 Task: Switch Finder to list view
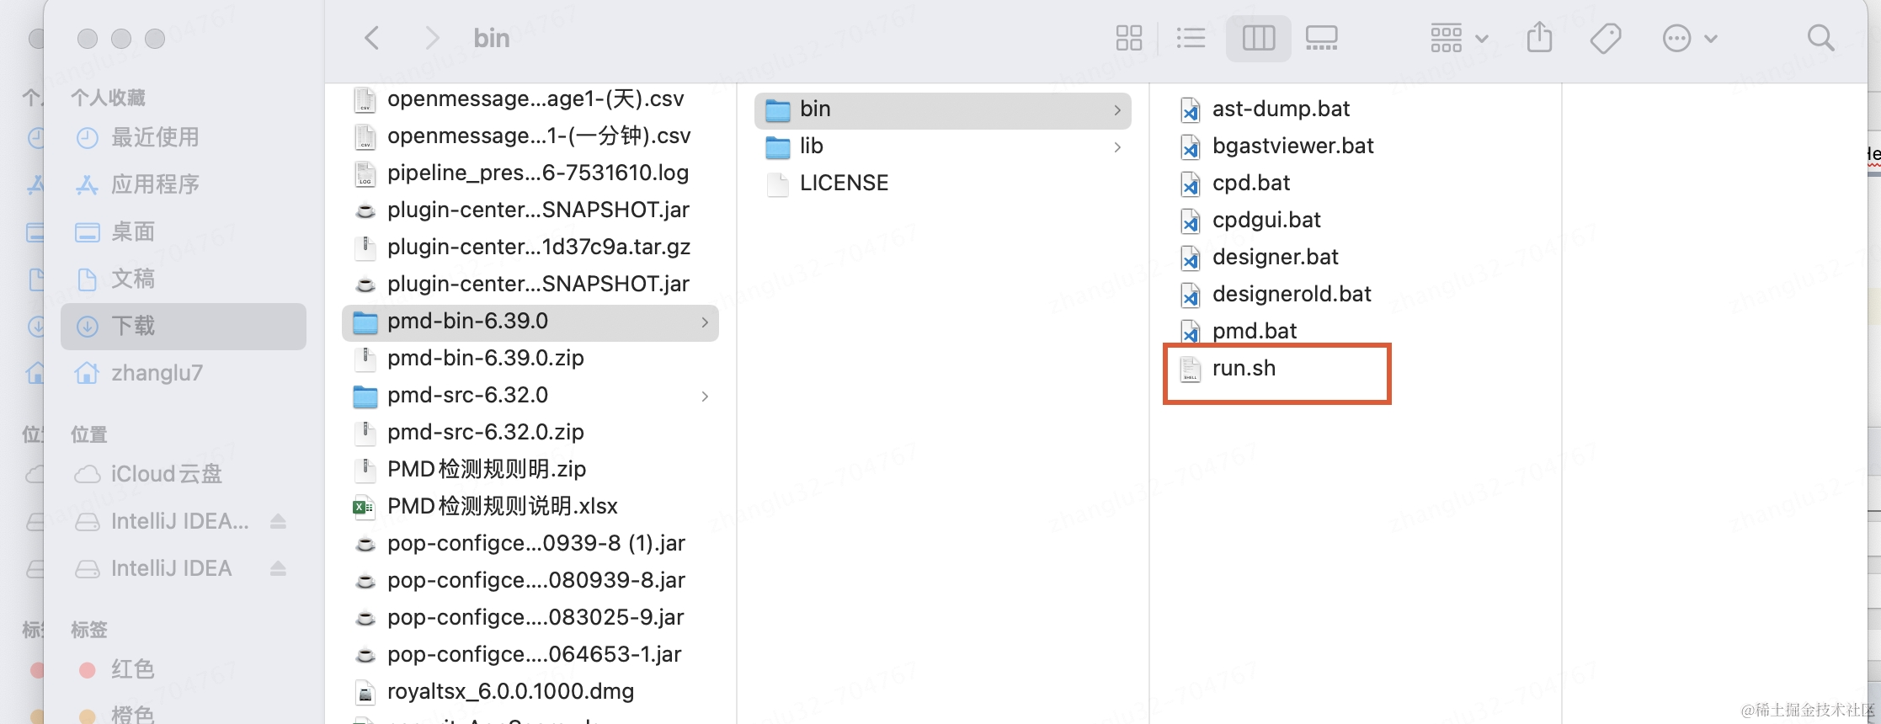click(x=1191, y=38)
